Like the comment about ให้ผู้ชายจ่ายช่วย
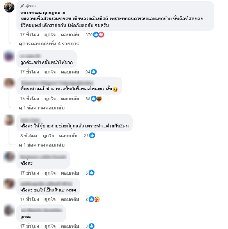Image resolution: width=228 pixels, height=229 pixels. pos(48,136)
